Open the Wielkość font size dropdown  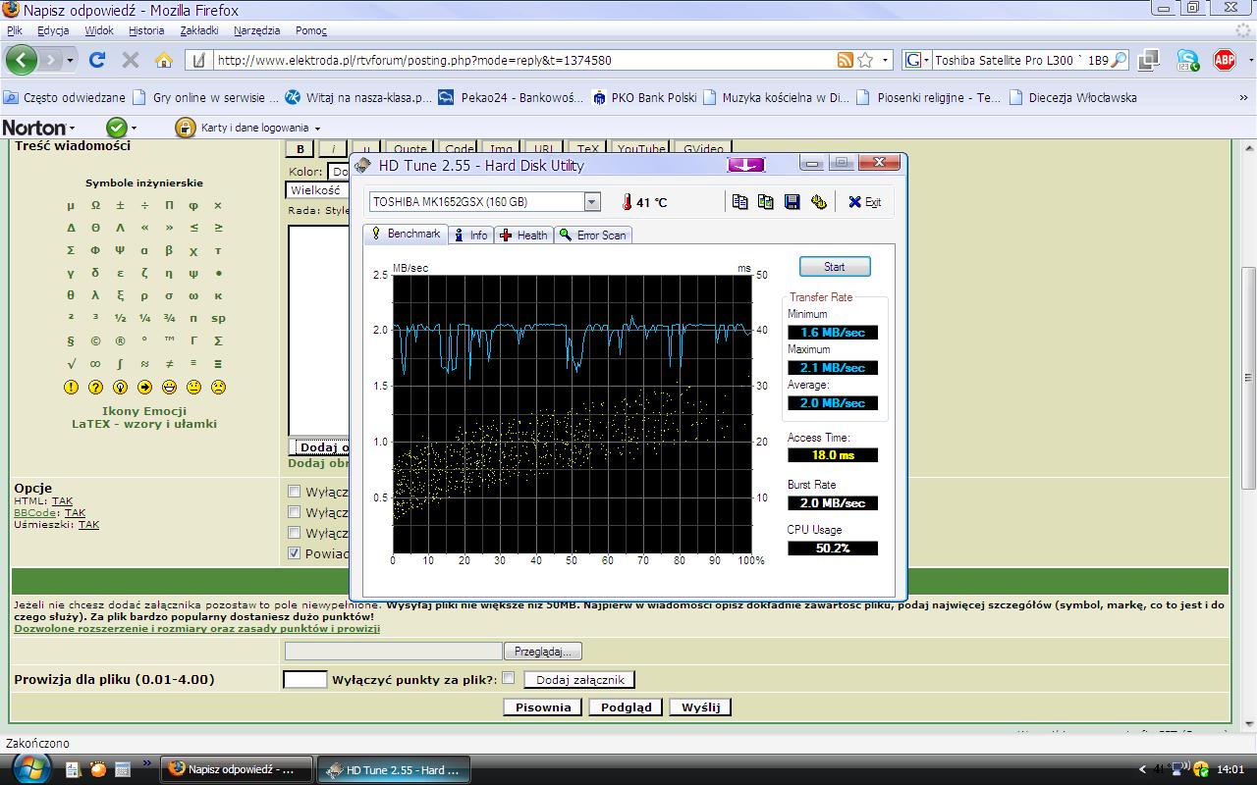317,190
